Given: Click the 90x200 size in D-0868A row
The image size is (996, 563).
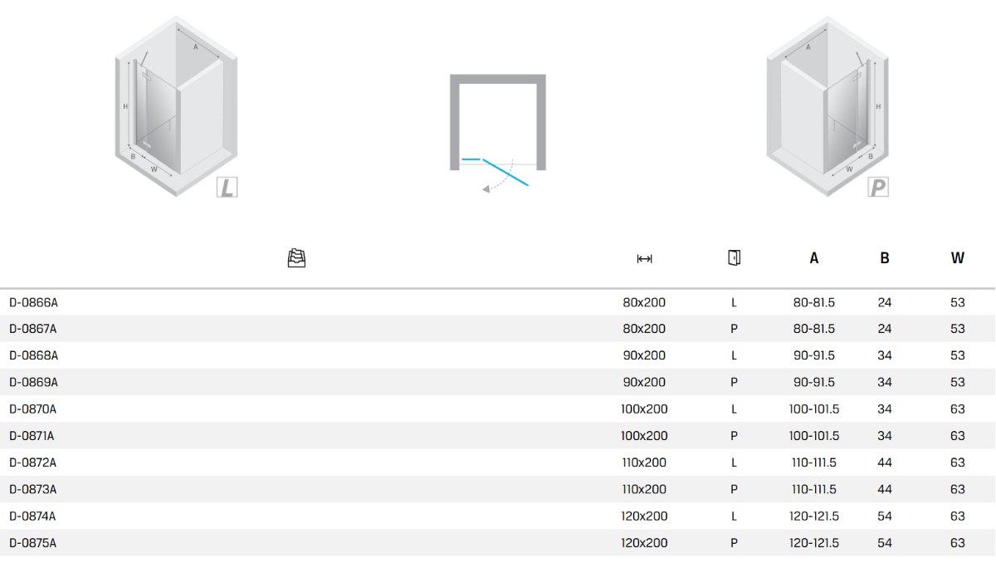Looking at the screenshot, I should 644,355.
